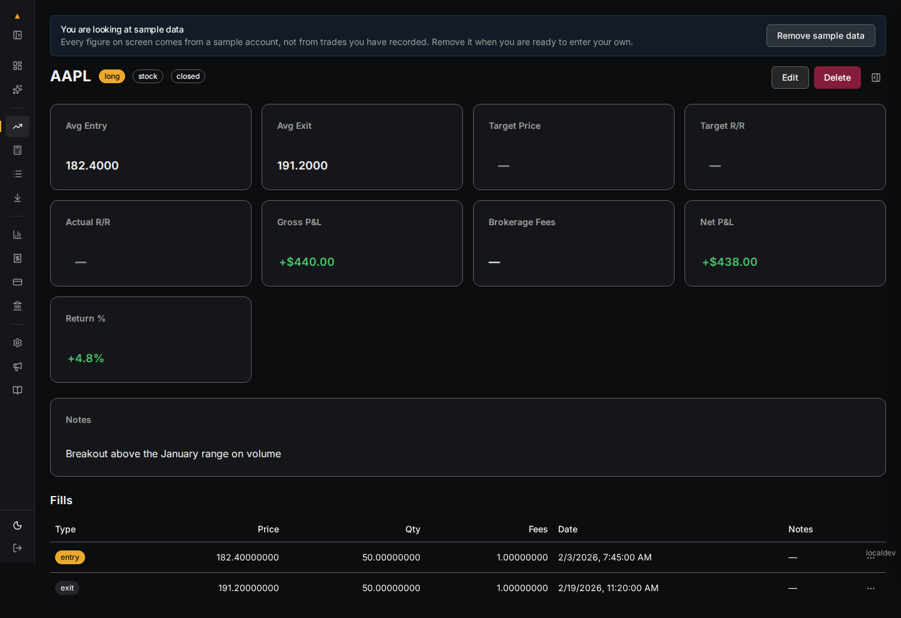Click the Fills section heading

(61, 500)
